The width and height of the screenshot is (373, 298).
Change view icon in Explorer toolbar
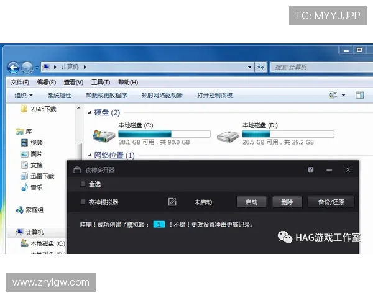point(333,95)
